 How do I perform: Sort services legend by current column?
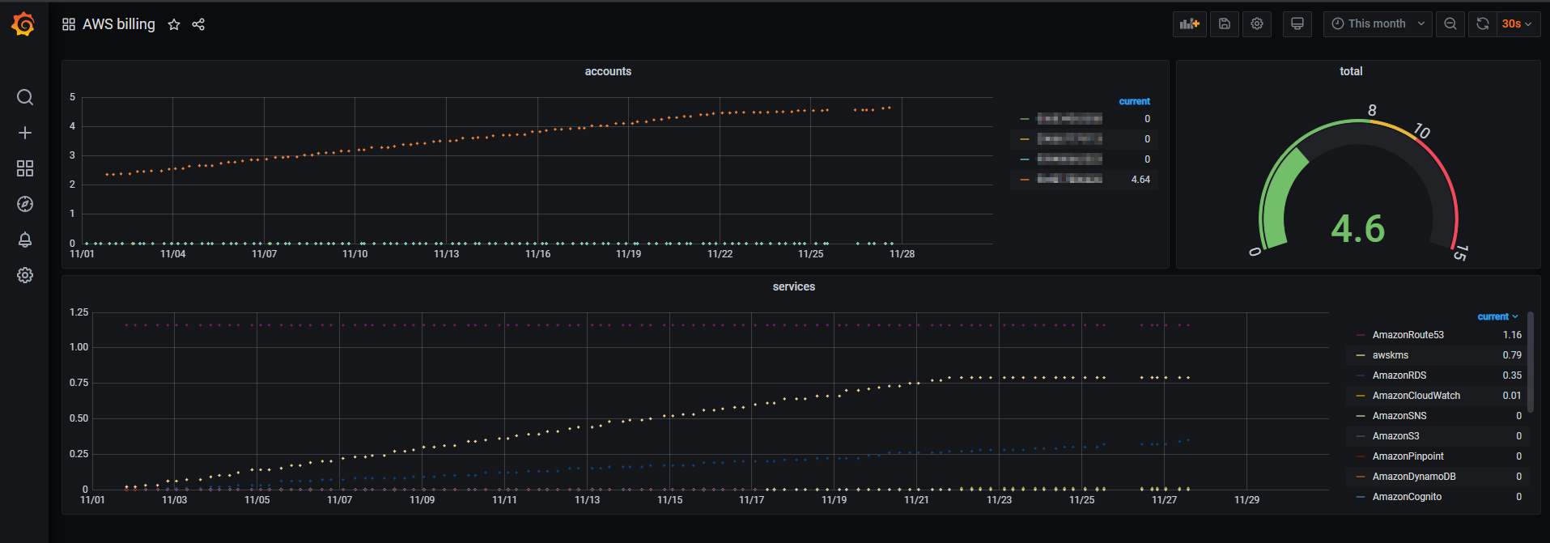click(1497, 316)
